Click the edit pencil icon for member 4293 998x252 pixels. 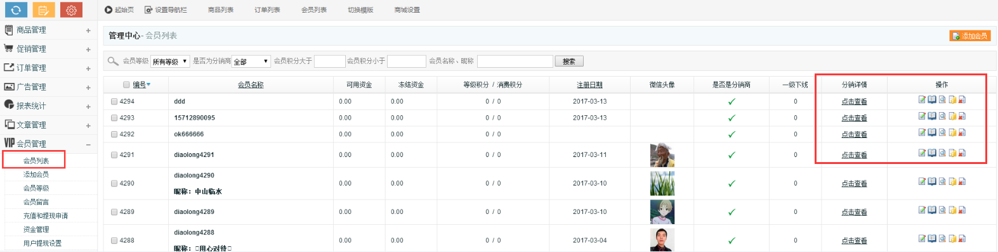(x=922, y=116)
